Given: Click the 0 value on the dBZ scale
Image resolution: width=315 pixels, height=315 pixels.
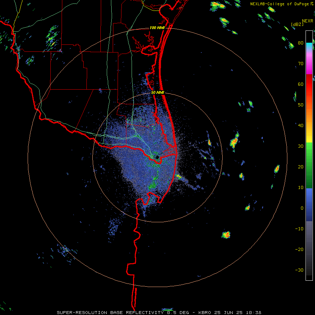Looking at the screenshot, I should (302, 208).
